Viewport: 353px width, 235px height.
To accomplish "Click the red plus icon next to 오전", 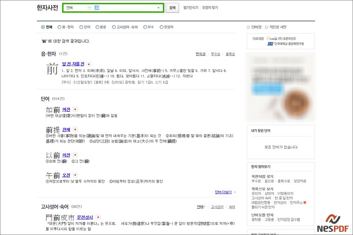I will 75,175.
